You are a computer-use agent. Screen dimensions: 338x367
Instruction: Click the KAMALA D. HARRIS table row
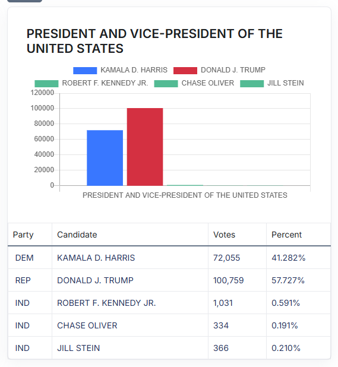169,258
